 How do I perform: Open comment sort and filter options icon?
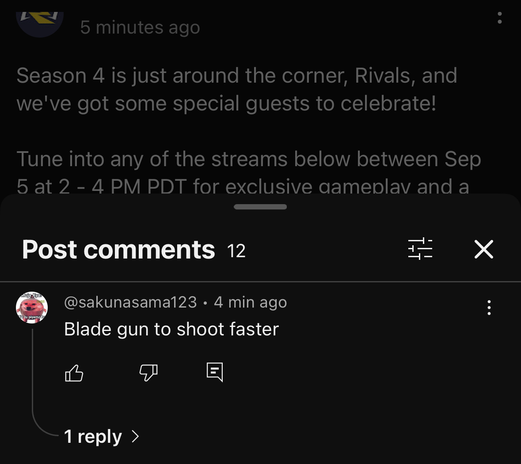point(420,249)
